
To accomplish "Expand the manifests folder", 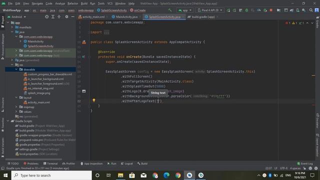I will coord(12,27).
